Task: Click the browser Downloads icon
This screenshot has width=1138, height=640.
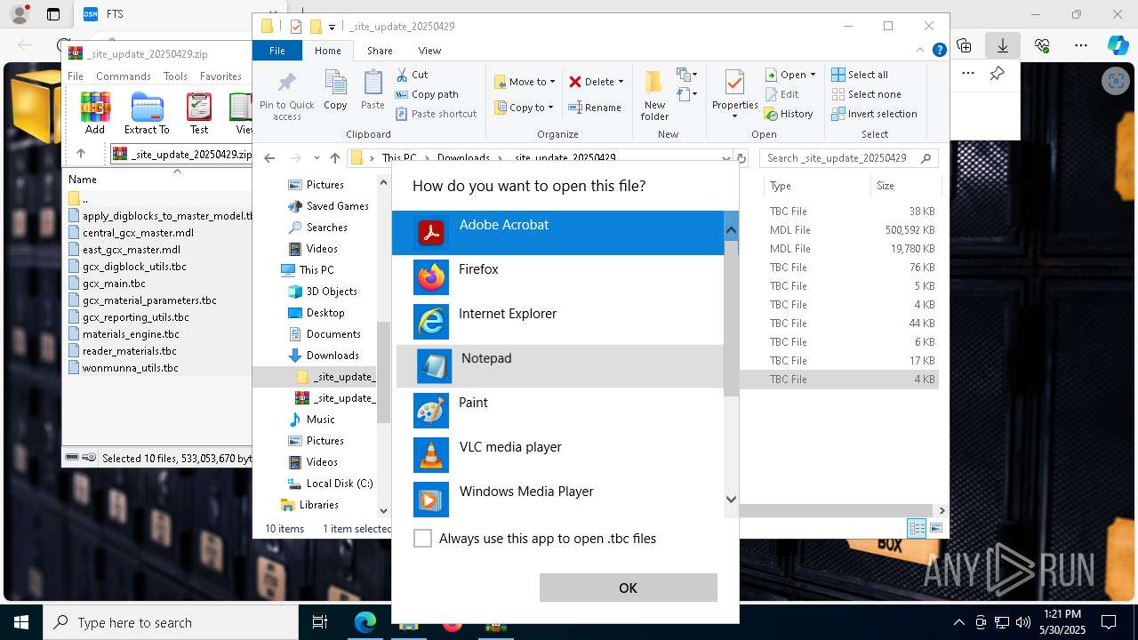Action: tap(1003, 45)
